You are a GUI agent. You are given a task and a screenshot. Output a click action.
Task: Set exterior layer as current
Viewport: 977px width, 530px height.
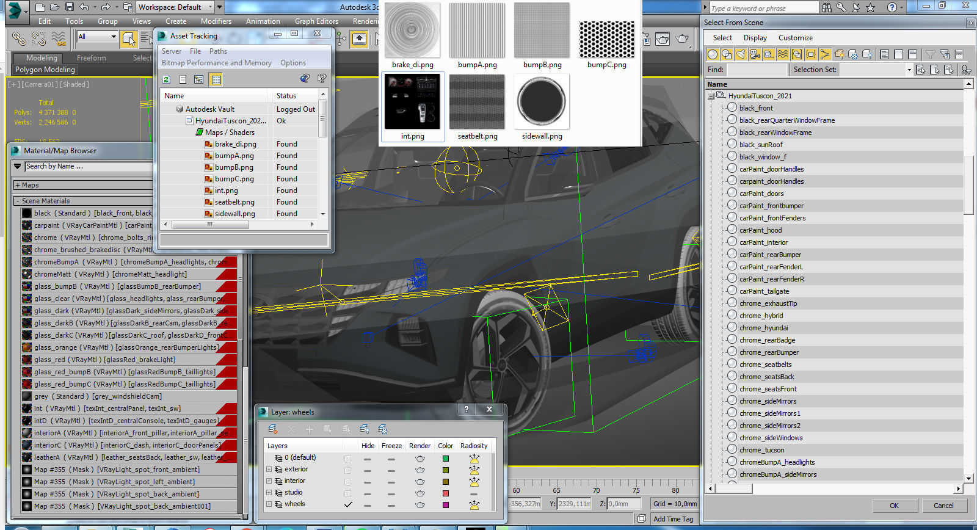click(x=348, y=470)
